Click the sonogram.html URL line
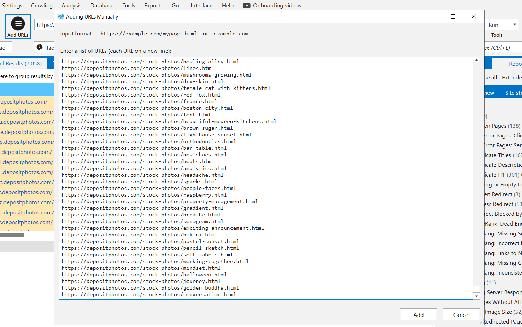This screenshot has width=522, height=327. coord(142,221)
